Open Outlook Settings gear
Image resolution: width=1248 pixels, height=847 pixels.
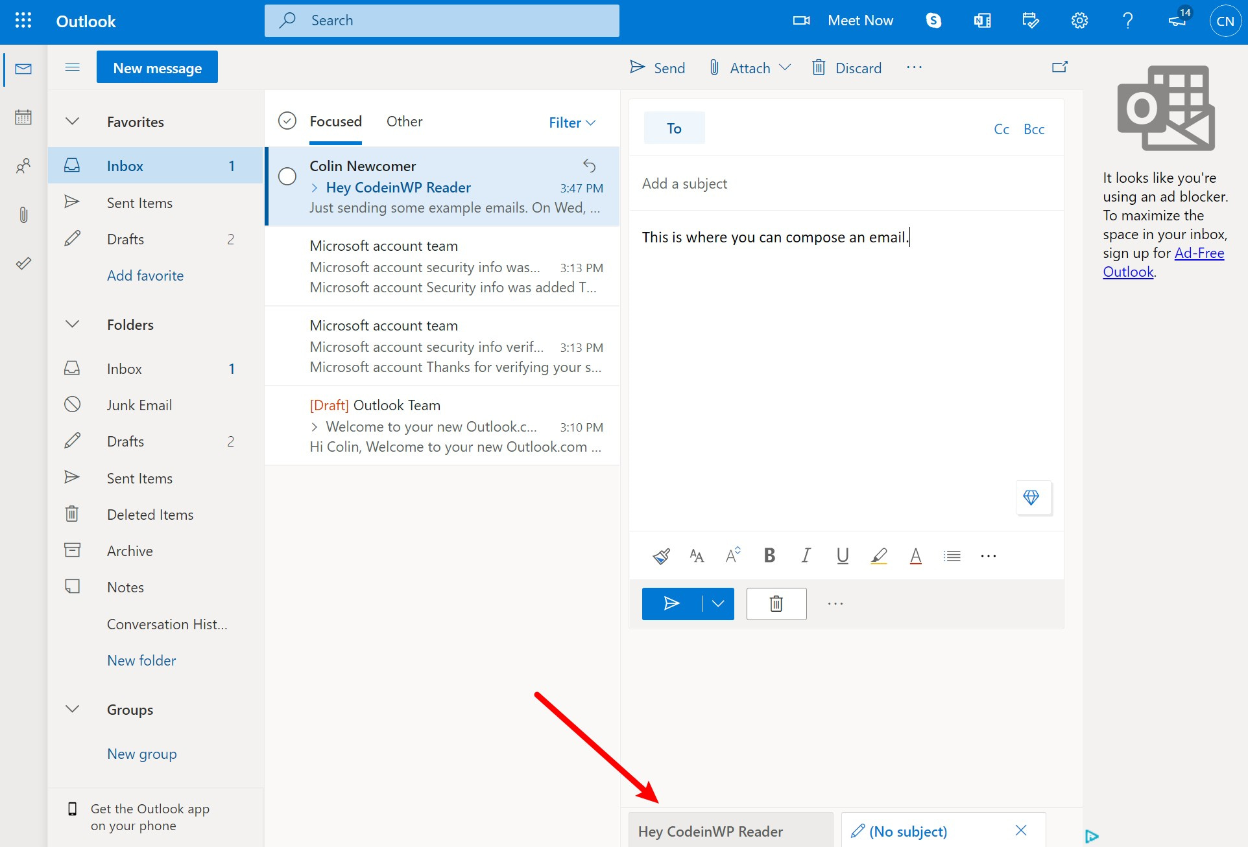(1079, 20)
